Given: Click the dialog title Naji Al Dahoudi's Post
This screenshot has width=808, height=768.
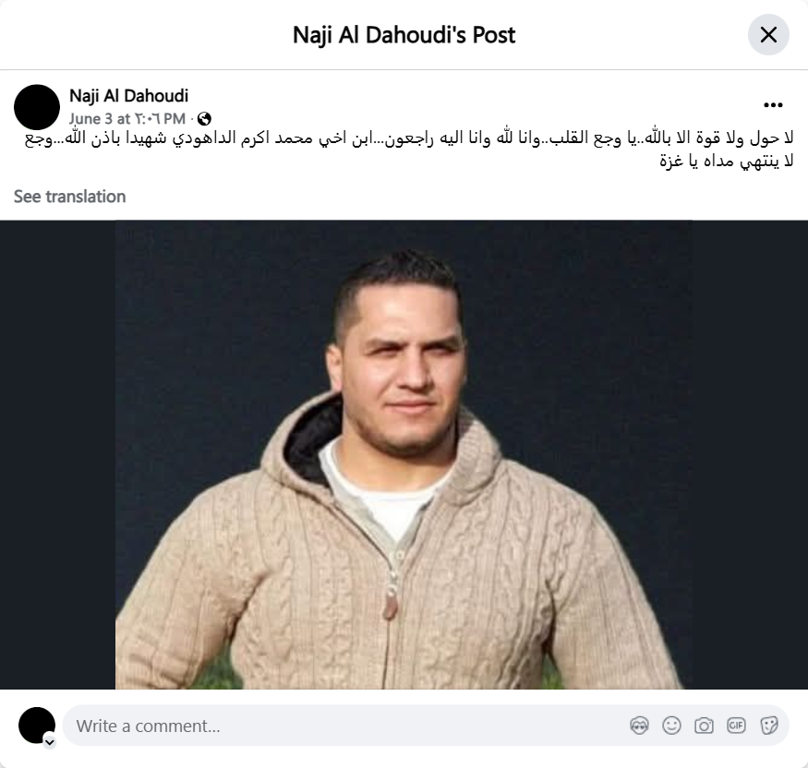Looking at the screenshot, I should coord(404,35).
